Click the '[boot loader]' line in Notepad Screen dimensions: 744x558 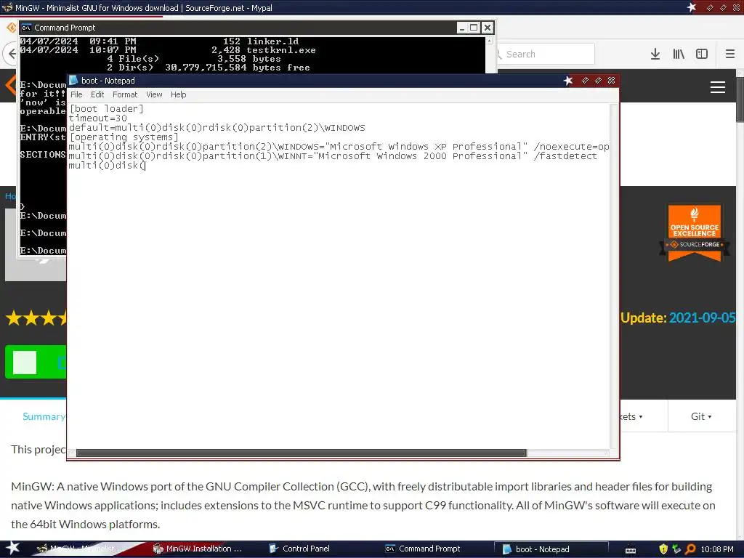pyautogui.click(x=106, y=109)
